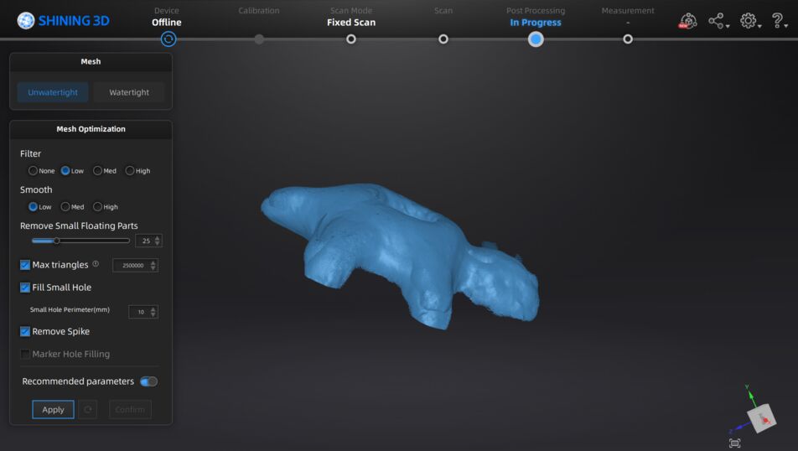798x451 pixels.
Task: Click the Small Hole Perimeter stepper arrows
Action: [x=153, y=312]
